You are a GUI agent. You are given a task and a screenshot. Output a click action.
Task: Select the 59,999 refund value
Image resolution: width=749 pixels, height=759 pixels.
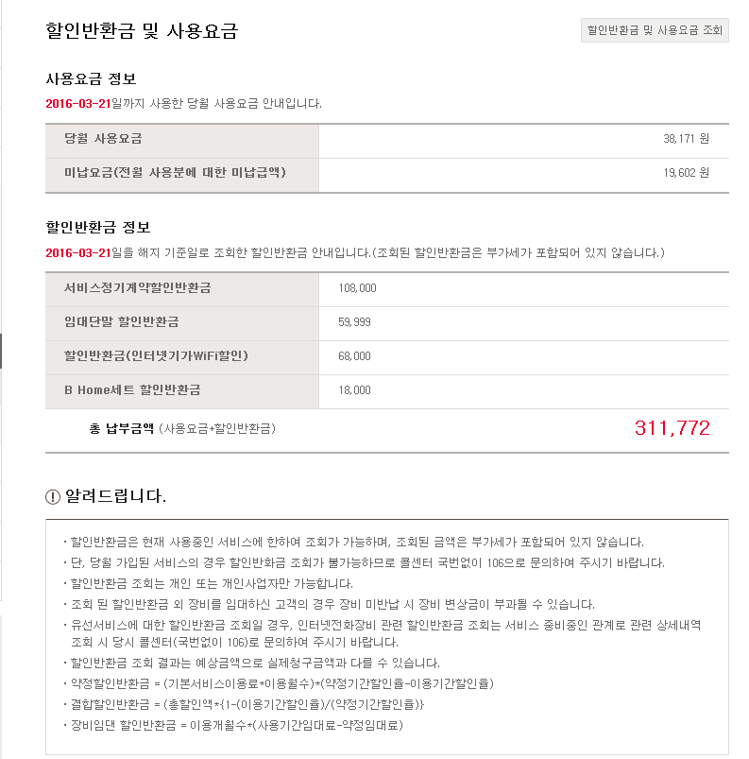pos(354,322)
